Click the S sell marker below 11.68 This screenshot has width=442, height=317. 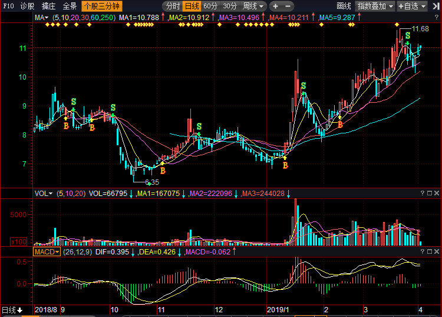pyautogui.click(x=407, y=37)
